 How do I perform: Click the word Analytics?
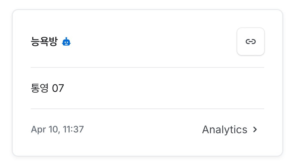pyautogui.click(x=224, y=129)
